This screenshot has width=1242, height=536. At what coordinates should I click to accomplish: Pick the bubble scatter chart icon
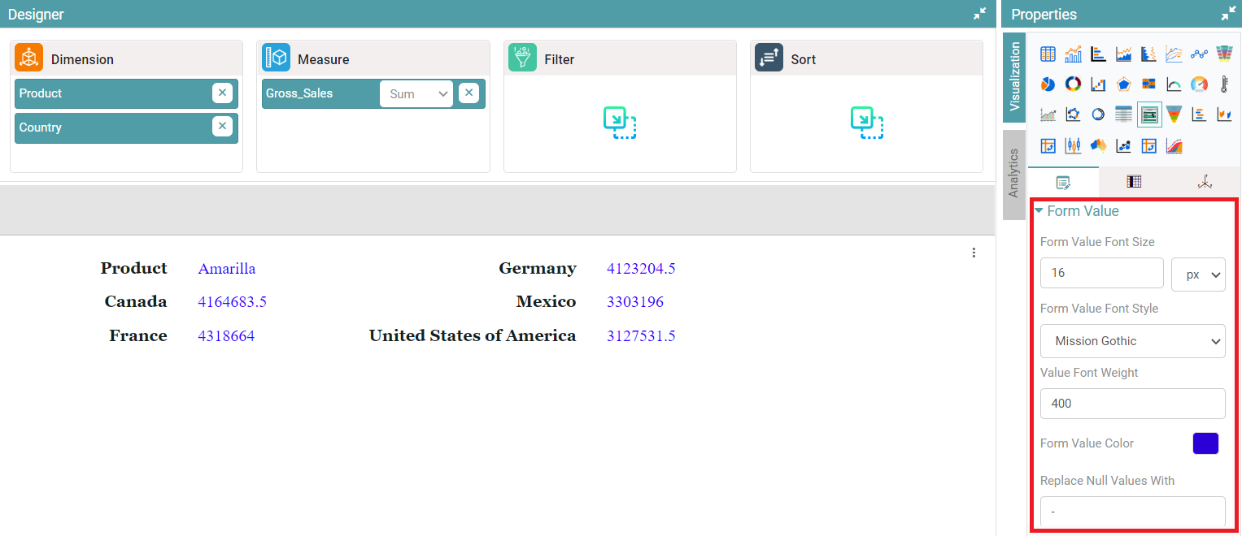[x=1123, y=145]
